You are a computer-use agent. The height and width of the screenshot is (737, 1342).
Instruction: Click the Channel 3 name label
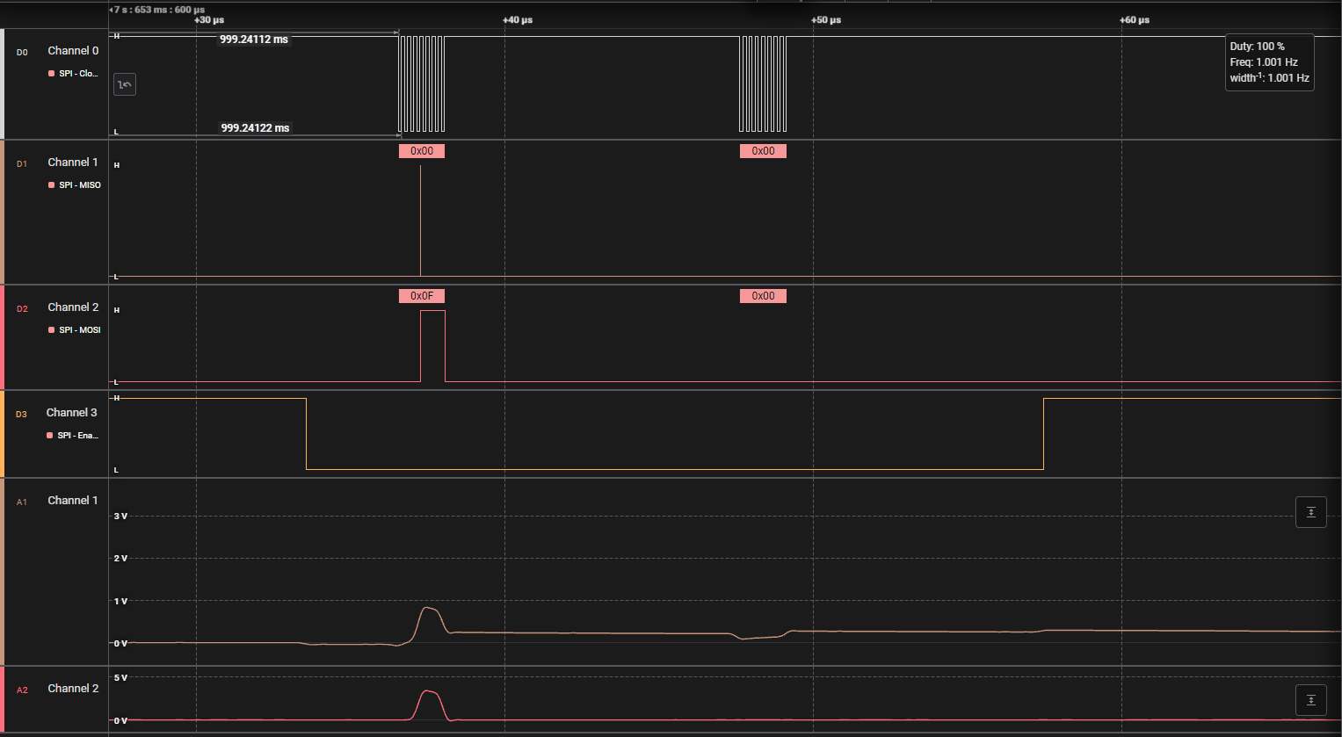[x=71, y=412]
